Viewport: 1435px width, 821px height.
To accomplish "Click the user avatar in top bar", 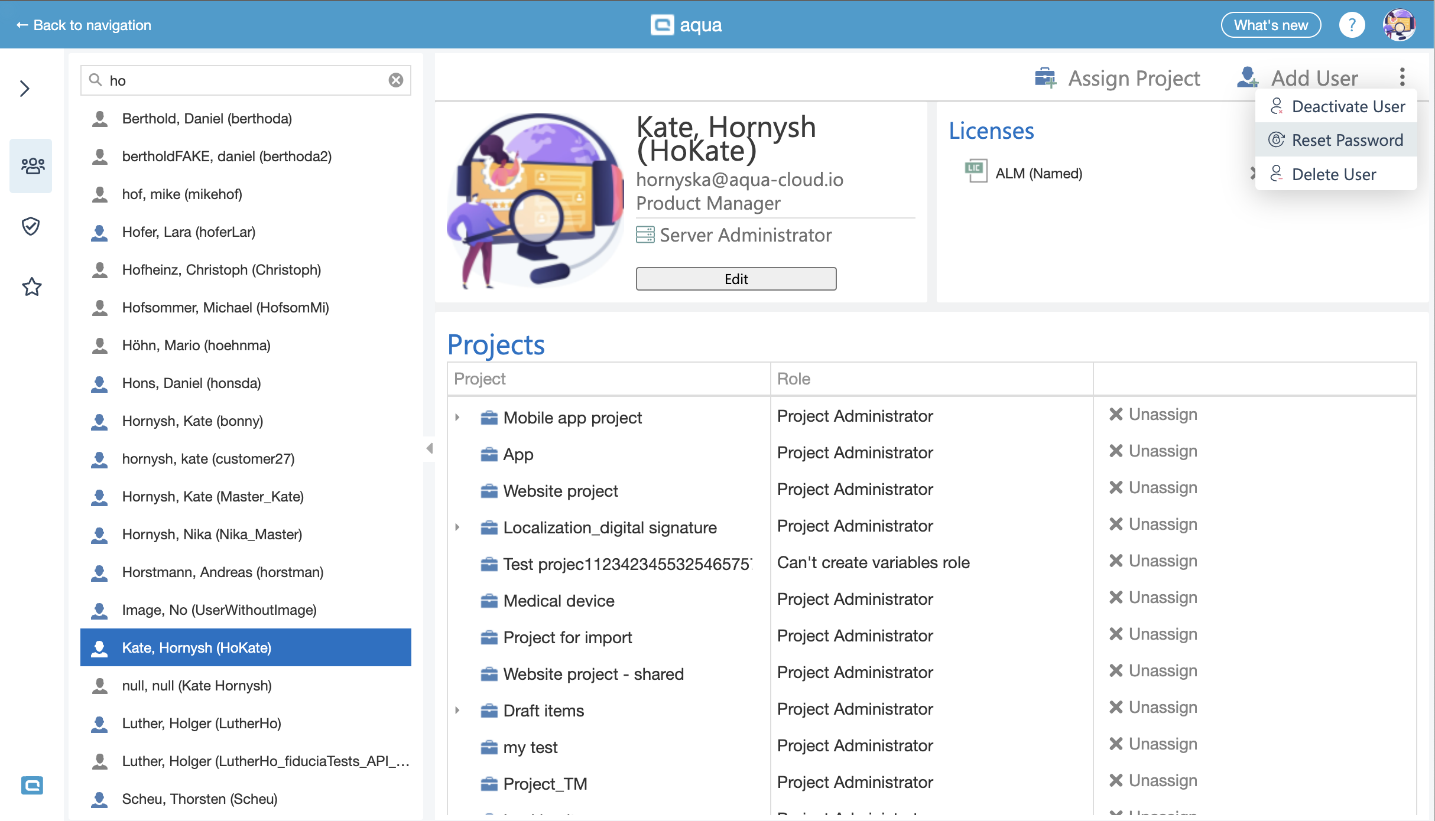I will click(x=1399, y=25).
